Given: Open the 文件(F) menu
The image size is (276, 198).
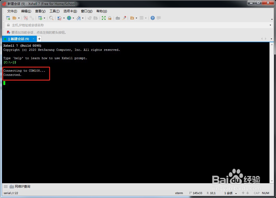Looking at the screenshot, I should [x=12, y=11].
